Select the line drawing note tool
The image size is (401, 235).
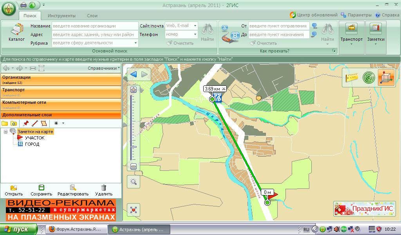click(34, 123)
